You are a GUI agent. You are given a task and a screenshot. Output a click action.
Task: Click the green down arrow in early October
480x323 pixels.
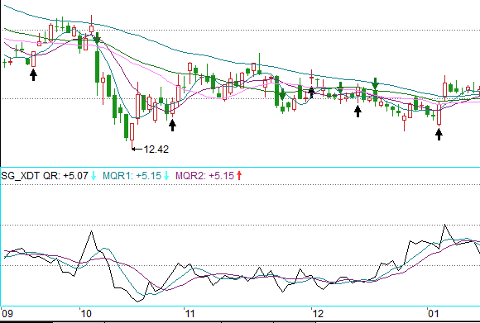click(x=97, y=39)
